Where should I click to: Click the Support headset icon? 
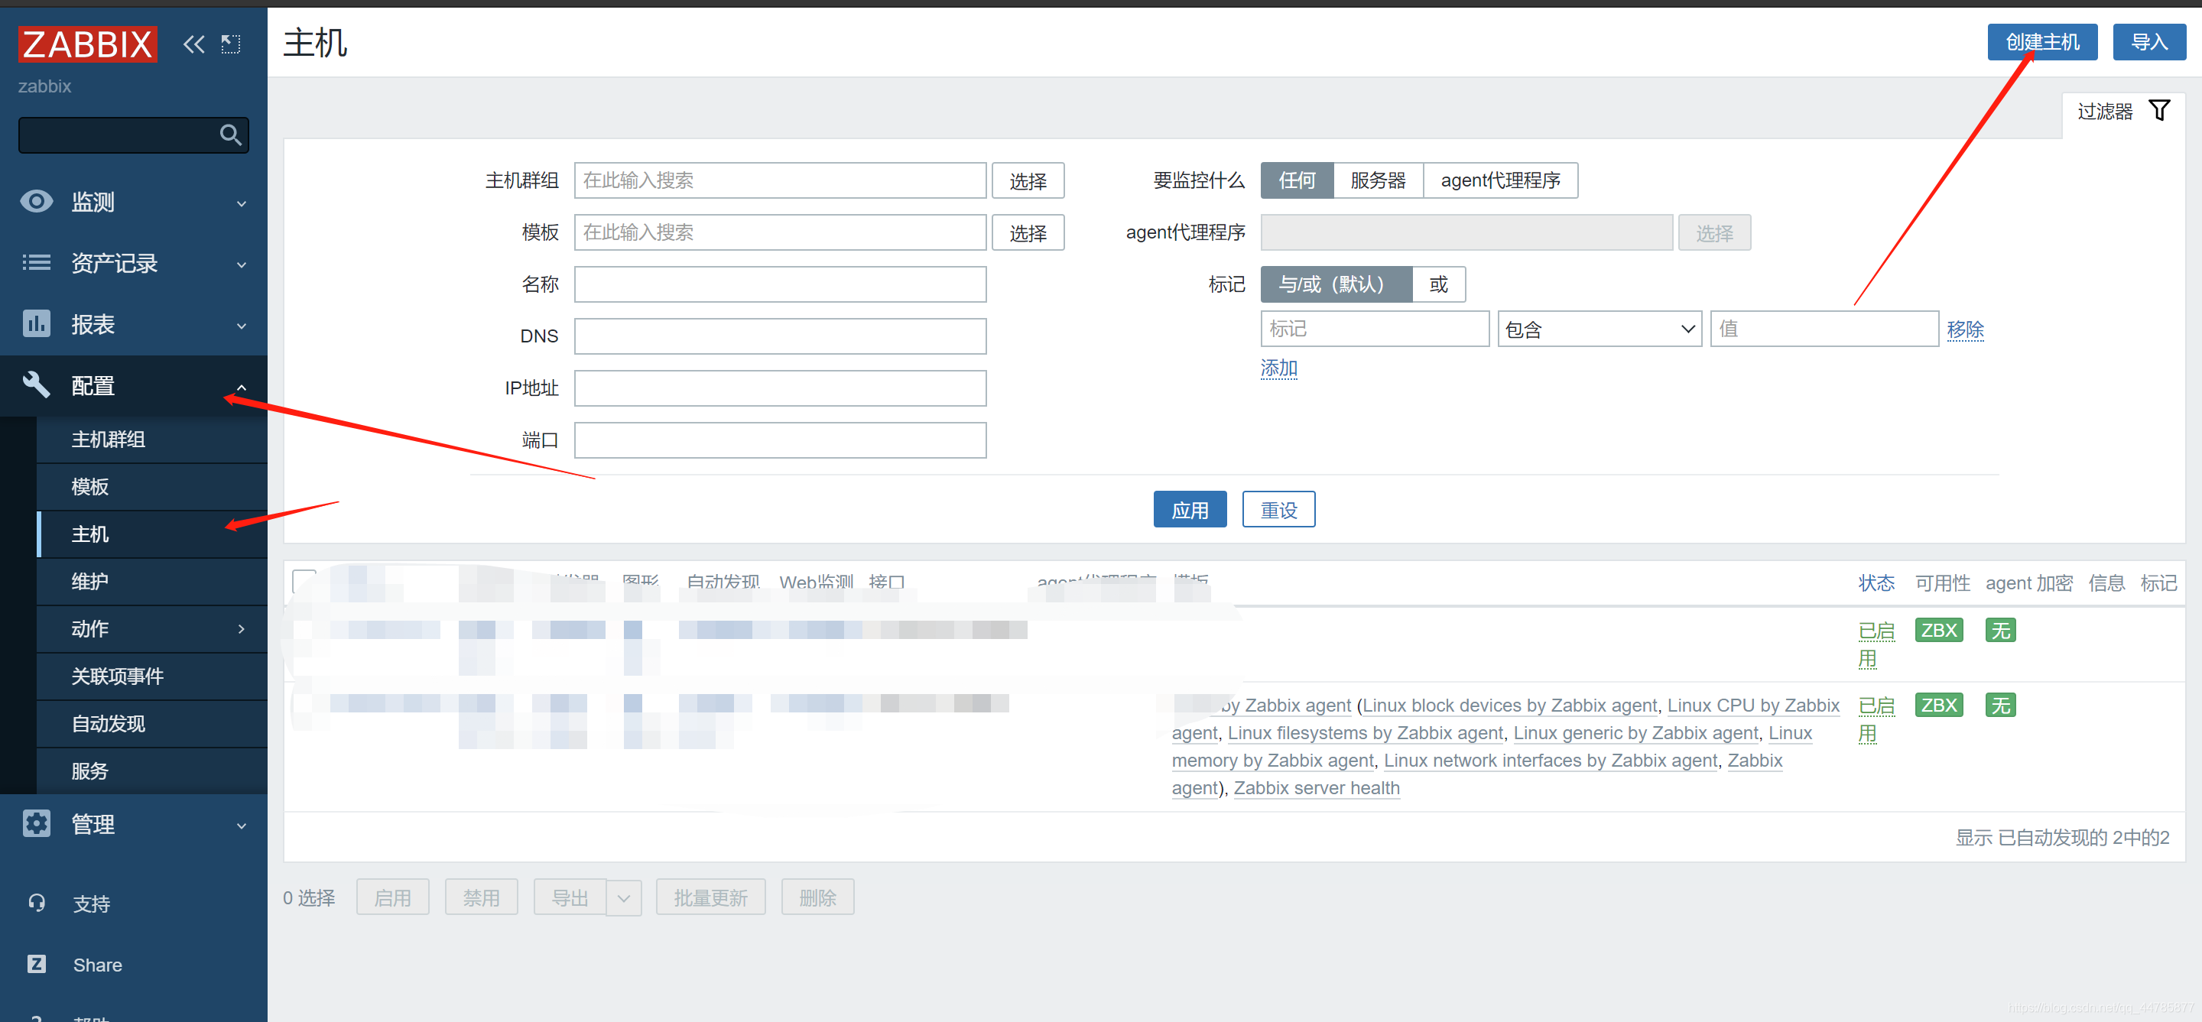[x=37, y=902]
